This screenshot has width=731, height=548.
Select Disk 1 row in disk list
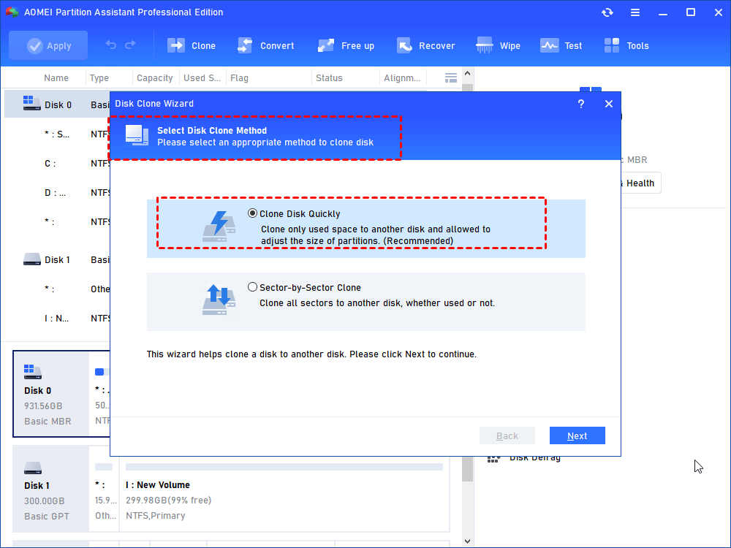click(57, 259)
